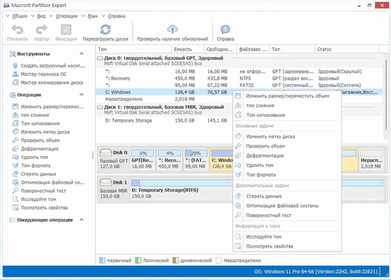
Task: Click the Мастер клонирования диска icon
Action: coord(15,82)
